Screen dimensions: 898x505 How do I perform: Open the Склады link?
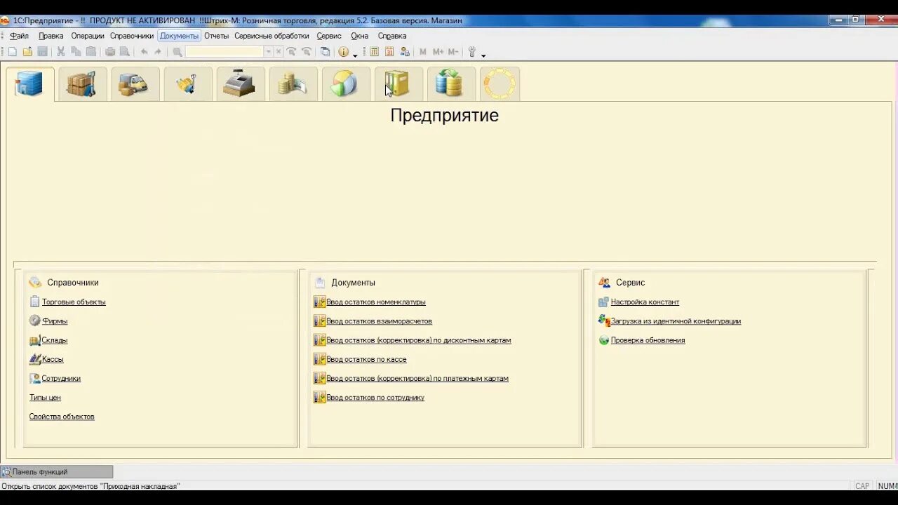tap(55, 340)
